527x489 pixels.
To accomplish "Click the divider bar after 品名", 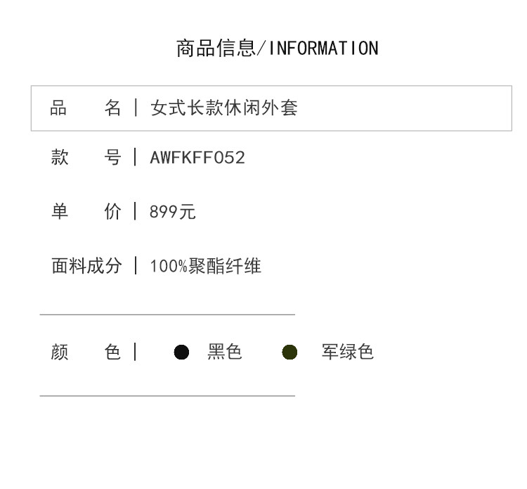I will point(136,108).
